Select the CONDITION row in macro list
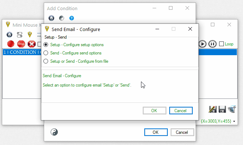Image resolution: width=243 pixels, height=145 pixels. [22, 52]
